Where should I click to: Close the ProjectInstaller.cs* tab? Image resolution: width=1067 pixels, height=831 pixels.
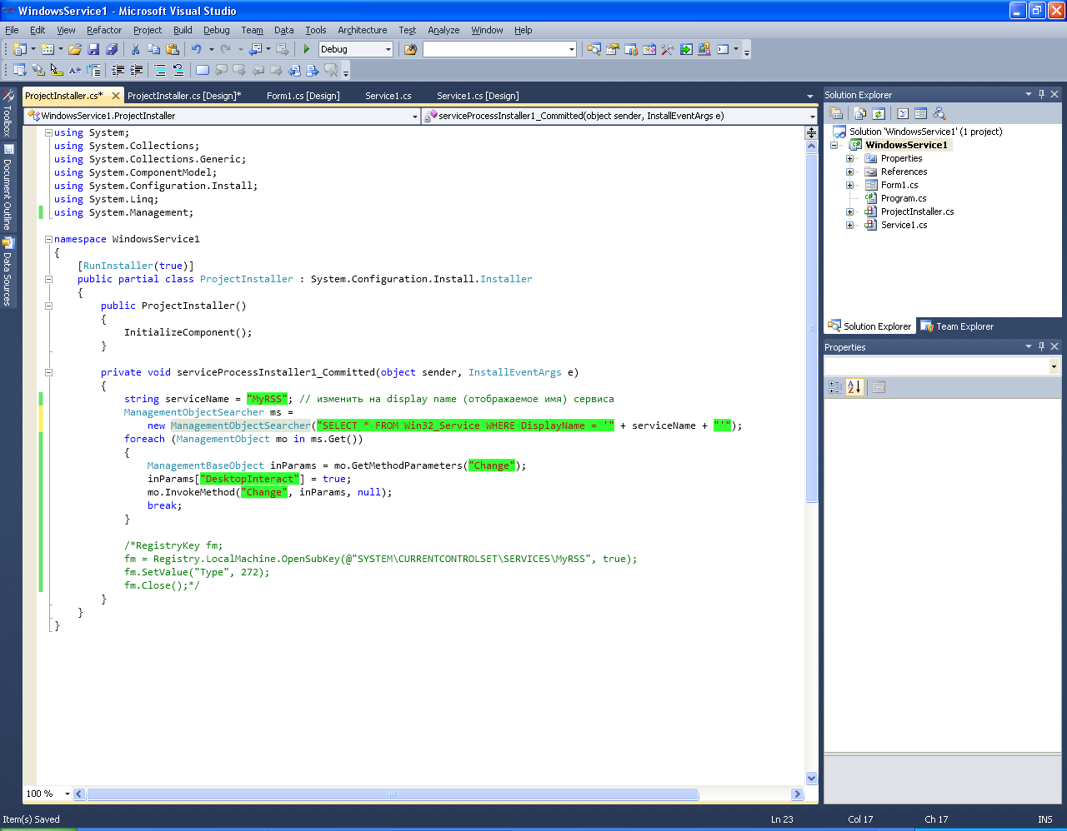[x=116, y=96]
